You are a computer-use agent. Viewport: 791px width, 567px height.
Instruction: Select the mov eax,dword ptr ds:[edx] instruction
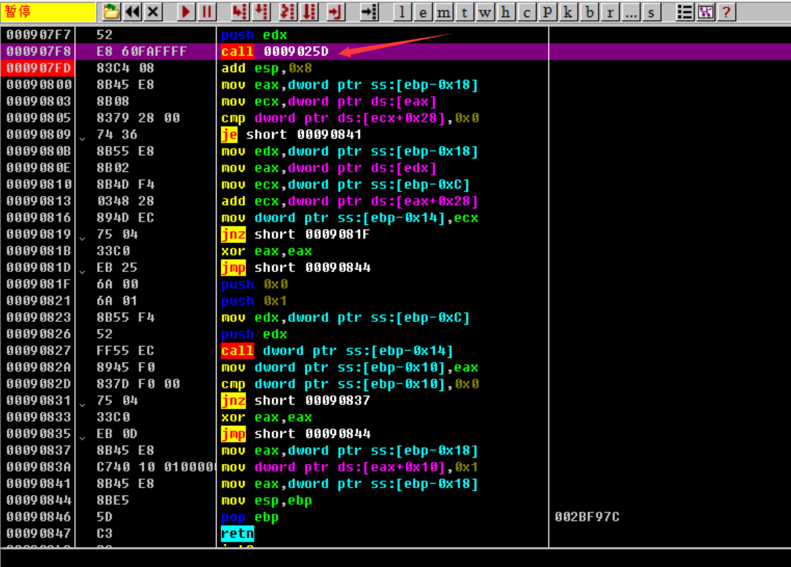pyautogui.click(x=329, y=168)
